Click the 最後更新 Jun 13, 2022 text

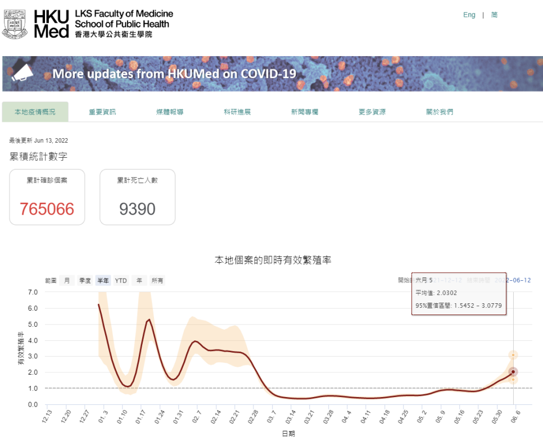coord(38,140)
